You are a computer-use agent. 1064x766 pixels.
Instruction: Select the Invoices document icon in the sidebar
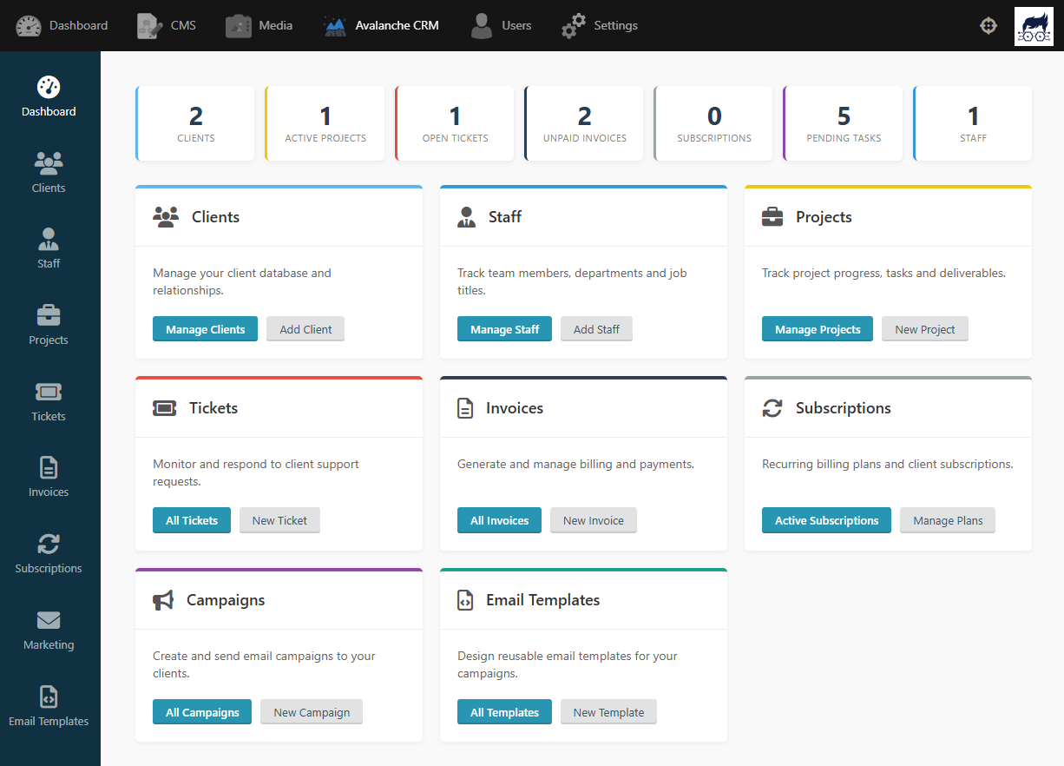click(49, 466)
